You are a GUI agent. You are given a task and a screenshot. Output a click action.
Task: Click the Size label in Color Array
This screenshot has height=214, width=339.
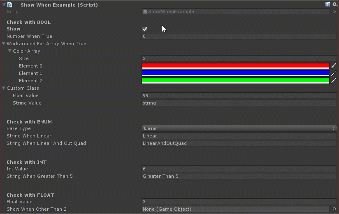coord(24,58)
